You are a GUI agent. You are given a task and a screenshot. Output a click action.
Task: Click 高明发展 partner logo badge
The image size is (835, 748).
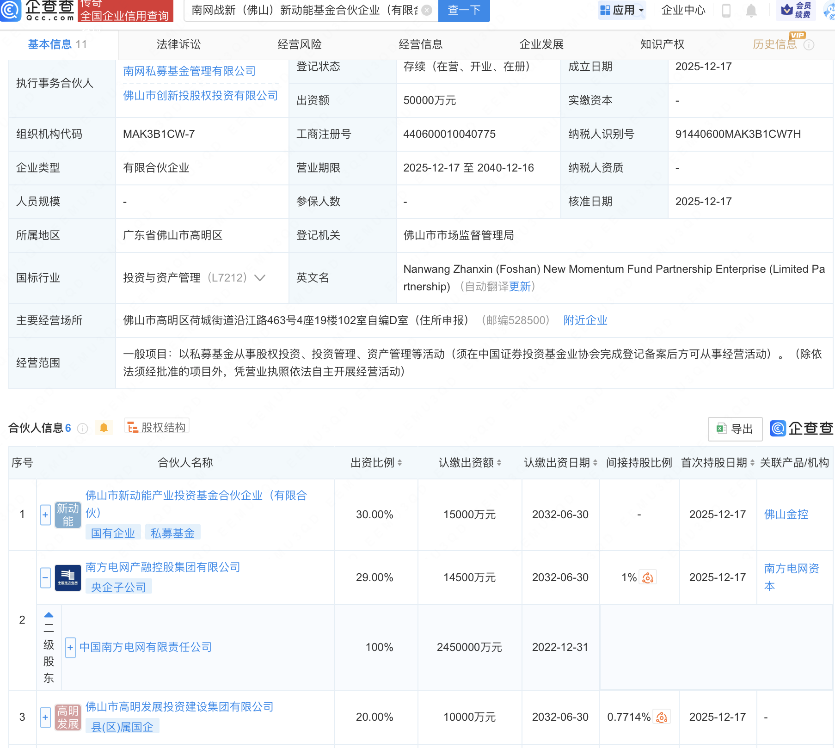(68, 717)
